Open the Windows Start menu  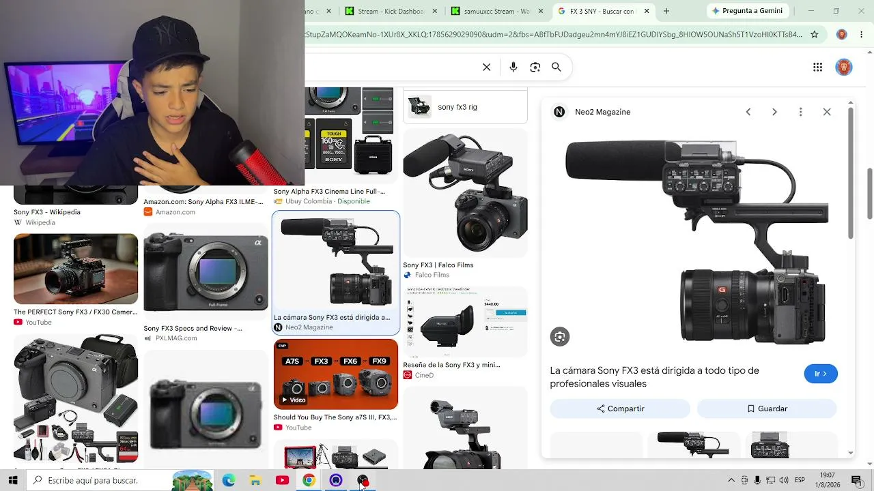pyautogui.click(x=13, y=481)
